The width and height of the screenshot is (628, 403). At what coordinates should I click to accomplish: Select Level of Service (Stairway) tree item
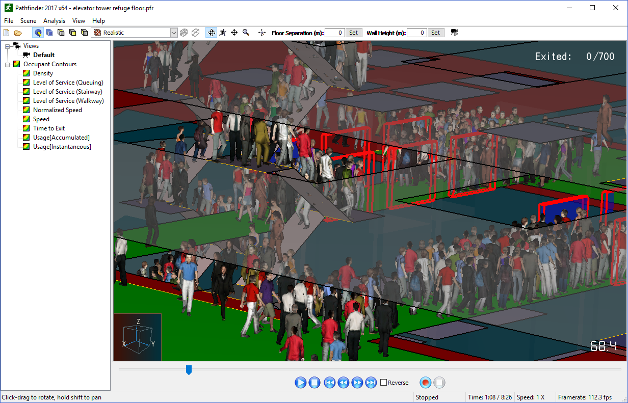pyautogui.click(x=68, y=92)
